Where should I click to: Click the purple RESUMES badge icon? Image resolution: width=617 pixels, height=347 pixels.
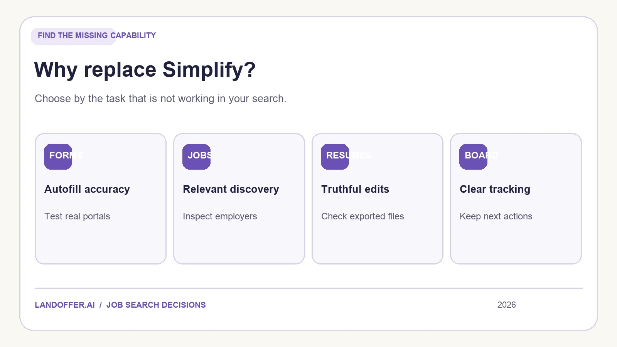point(335,157)
